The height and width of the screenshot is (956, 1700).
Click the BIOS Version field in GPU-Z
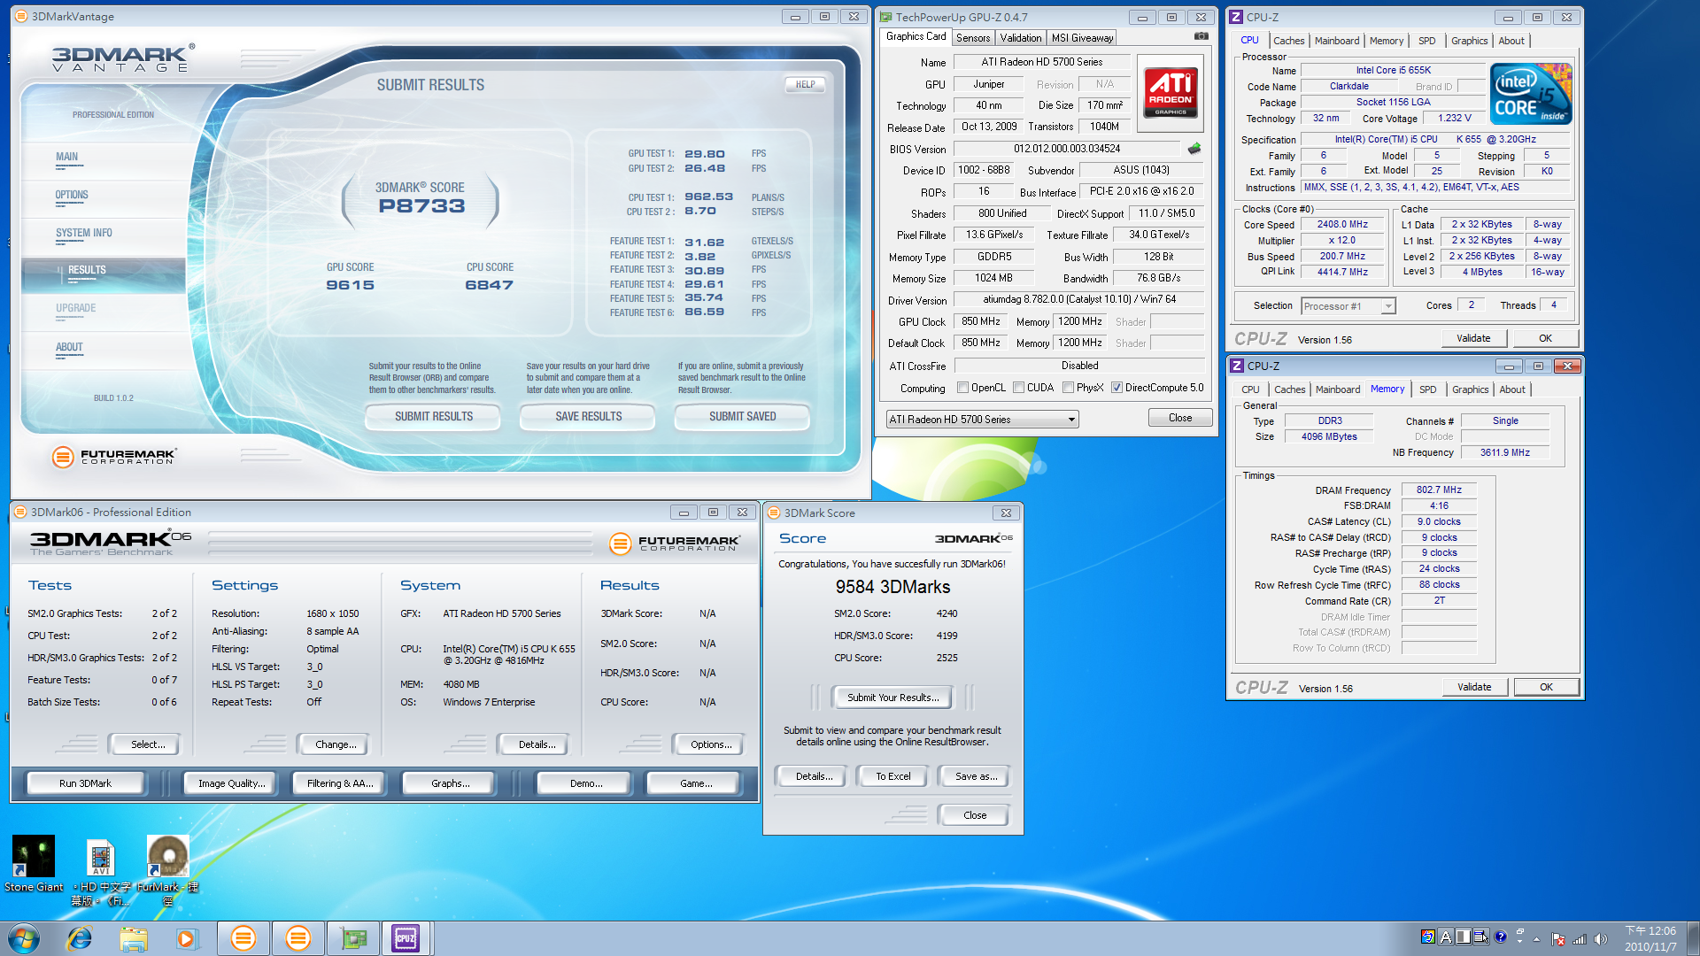pyautogui.click(x=1066, y=149)
